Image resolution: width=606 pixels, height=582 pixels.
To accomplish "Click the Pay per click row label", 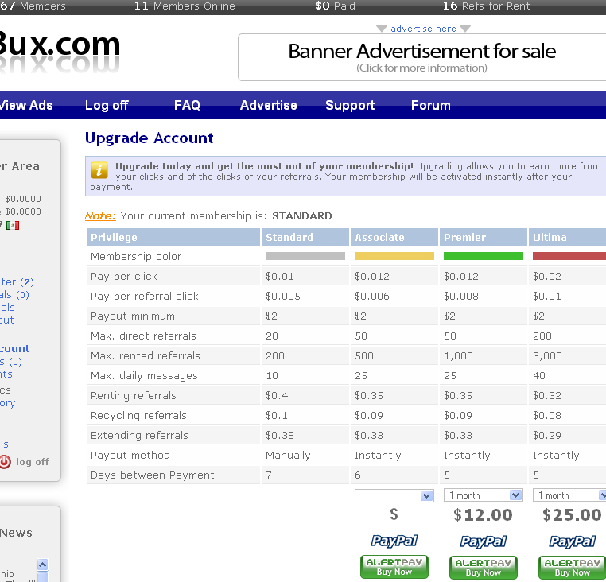I will coord(124,277).
